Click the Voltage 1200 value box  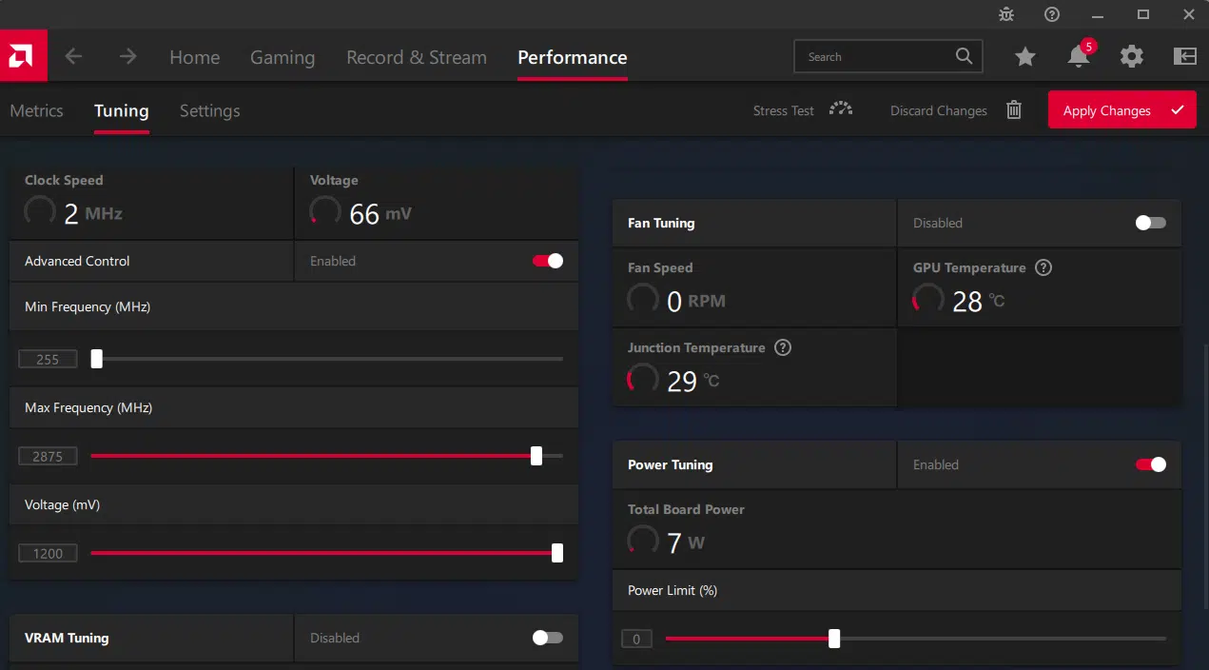coord(48,553)
